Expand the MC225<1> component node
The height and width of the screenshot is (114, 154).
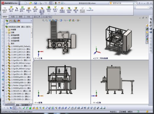tap(7, 91)
